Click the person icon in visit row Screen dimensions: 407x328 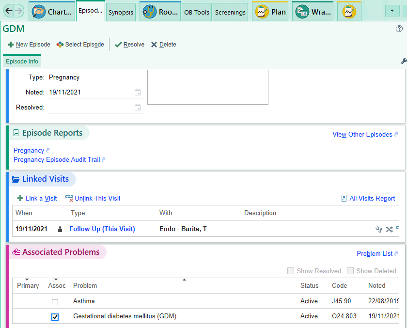coord(60,229)
